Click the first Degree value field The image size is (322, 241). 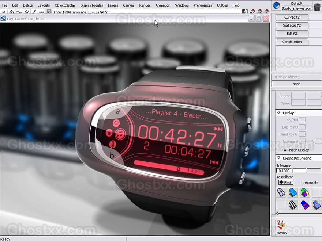(298, 95)
